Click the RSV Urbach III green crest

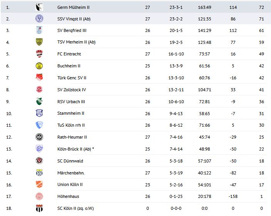tap(39, 102)
